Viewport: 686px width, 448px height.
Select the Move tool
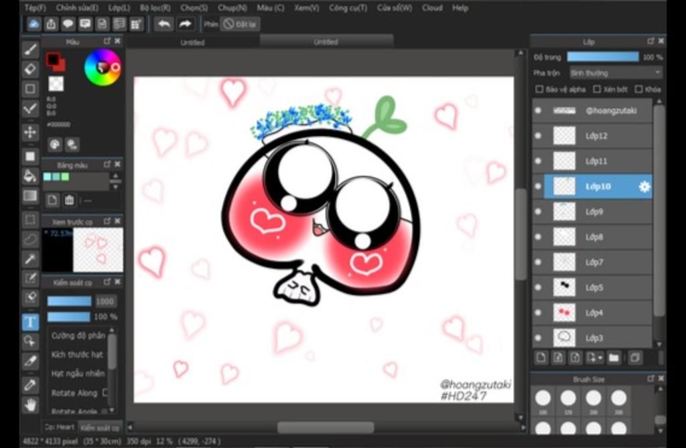[x=30, y=132]
